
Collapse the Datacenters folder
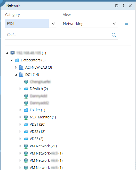coord(12,60)
